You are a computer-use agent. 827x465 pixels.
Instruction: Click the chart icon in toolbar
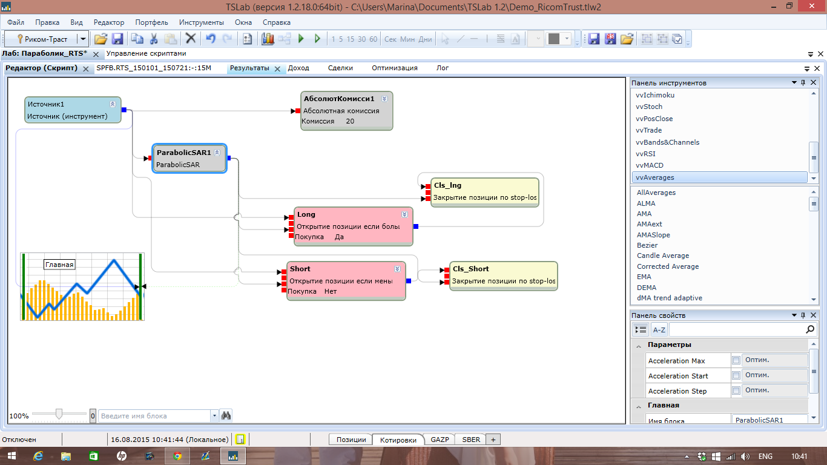tap(268, 39)
